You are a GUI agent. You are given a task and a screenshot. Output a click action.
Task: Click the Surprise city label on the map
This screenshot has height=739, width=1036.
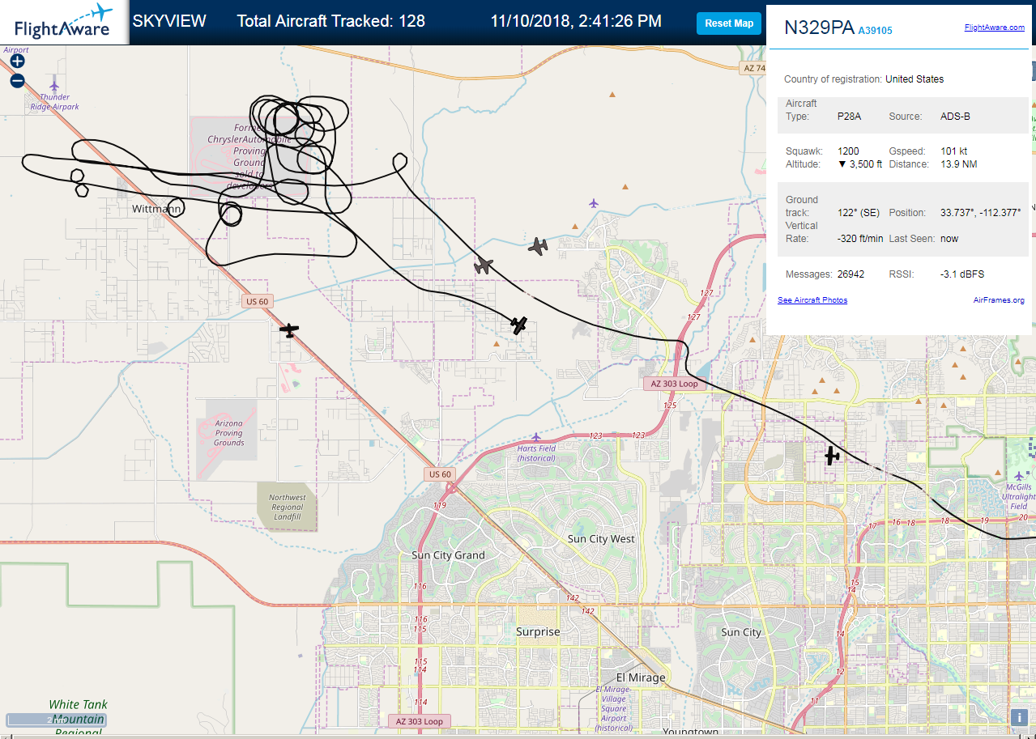coord(538,631)
